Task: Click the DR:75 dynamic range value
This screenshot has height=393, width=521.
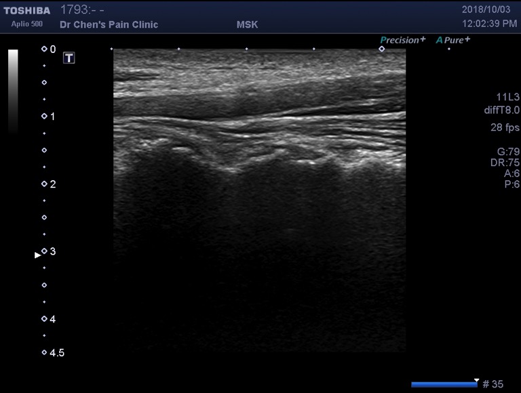Action: click(x=505, y=162)
